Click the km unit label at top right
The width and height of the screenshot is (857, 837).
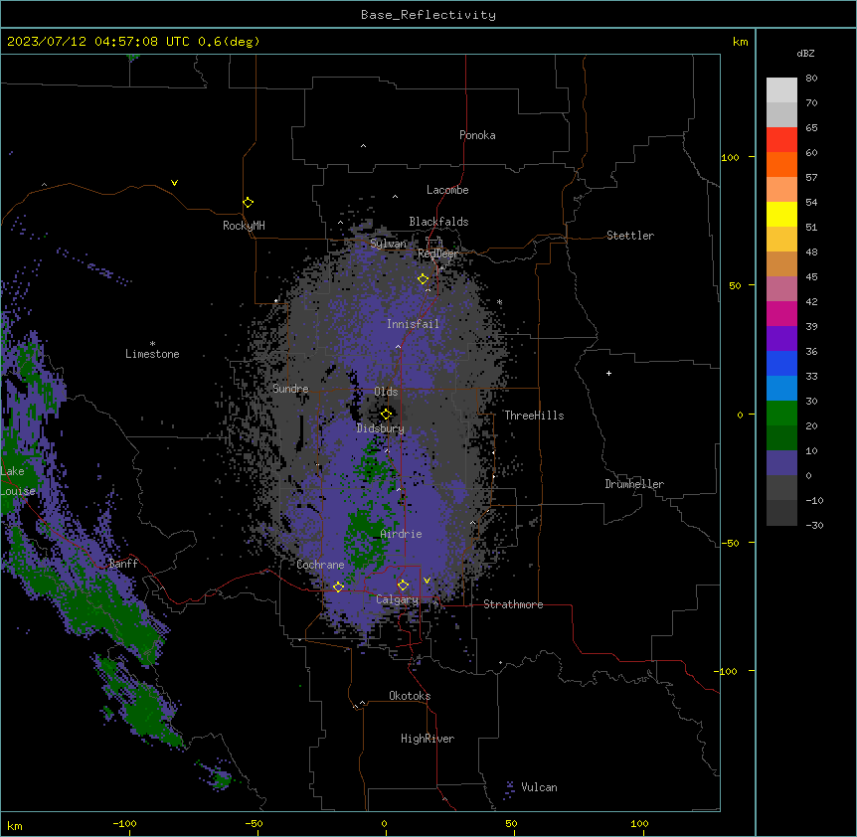[741, 42]
